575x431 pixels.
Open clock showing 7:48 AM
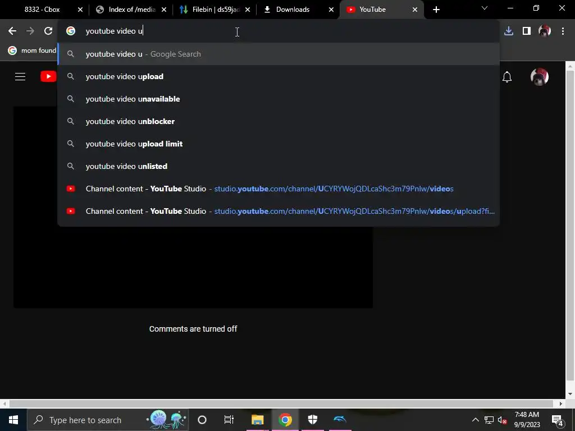pos(527,420)
